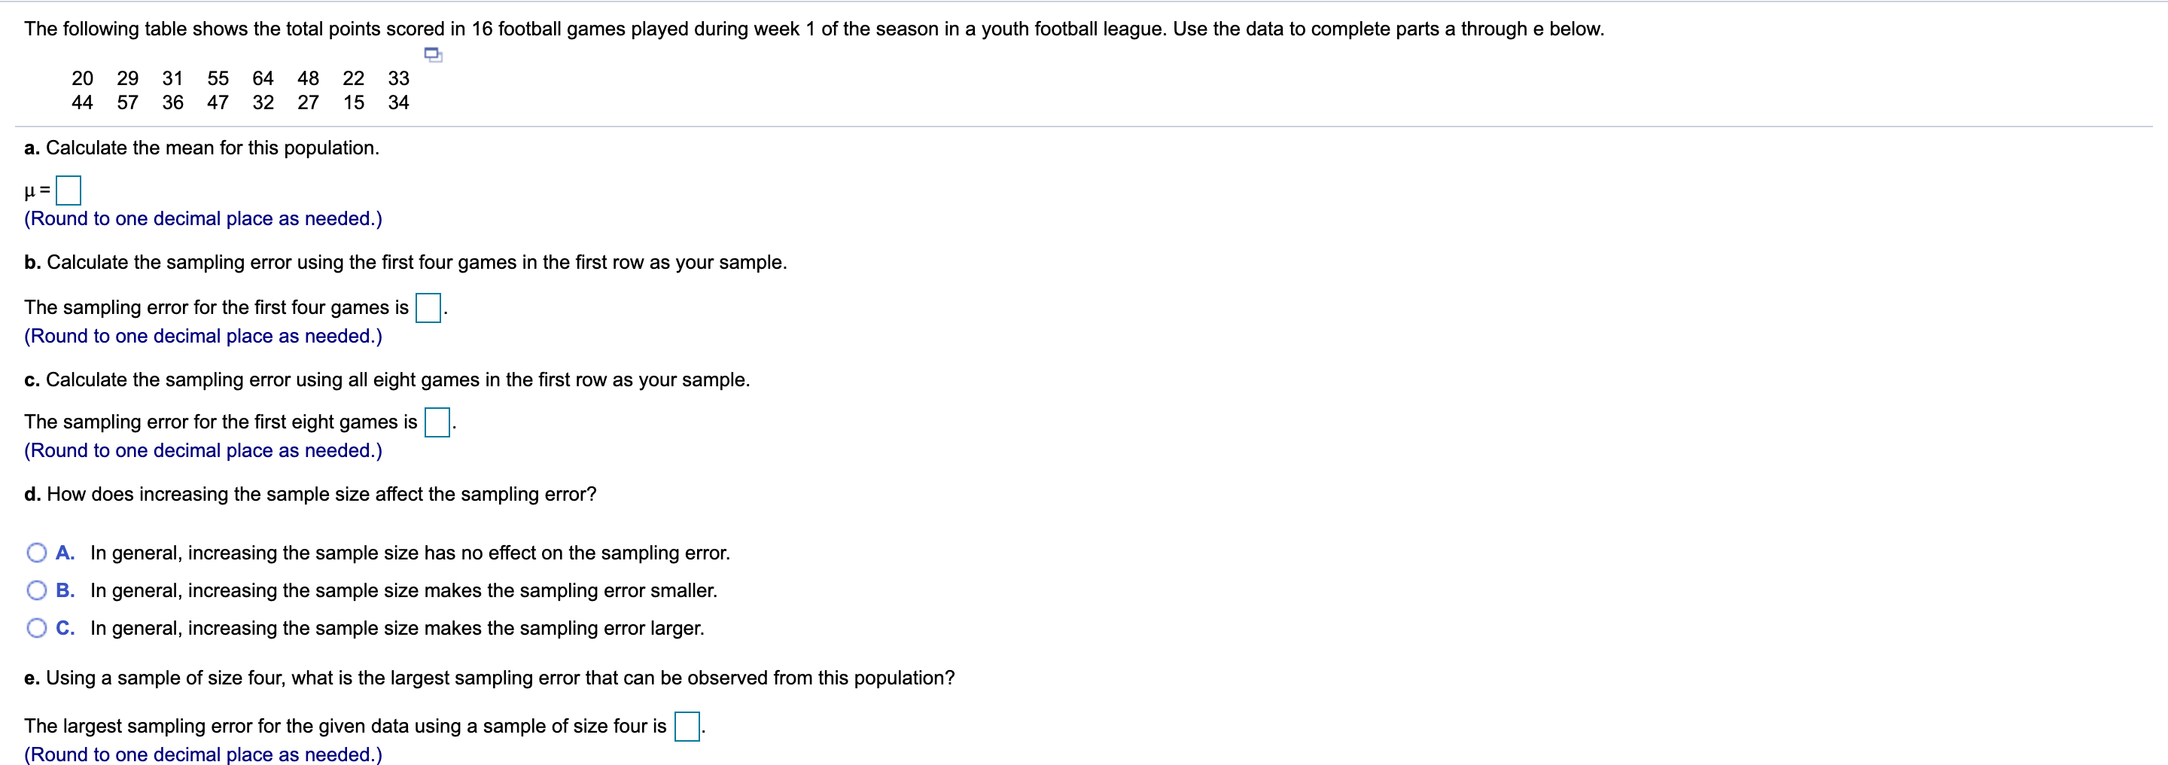Screen dimensions: 2168x765
Task: Click the bold 'e.' question label
Action: click(32, 678)
